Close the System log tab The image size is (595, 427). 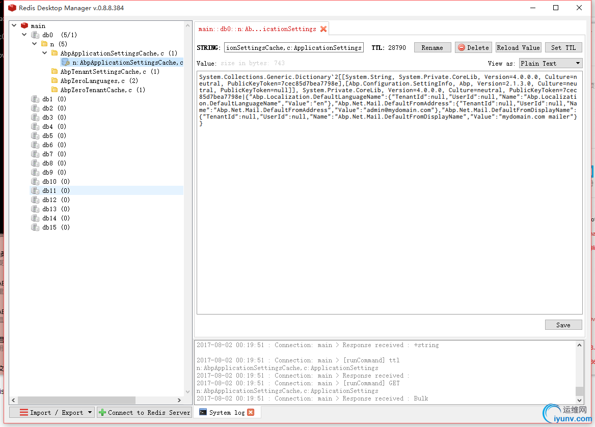[251, 412]
